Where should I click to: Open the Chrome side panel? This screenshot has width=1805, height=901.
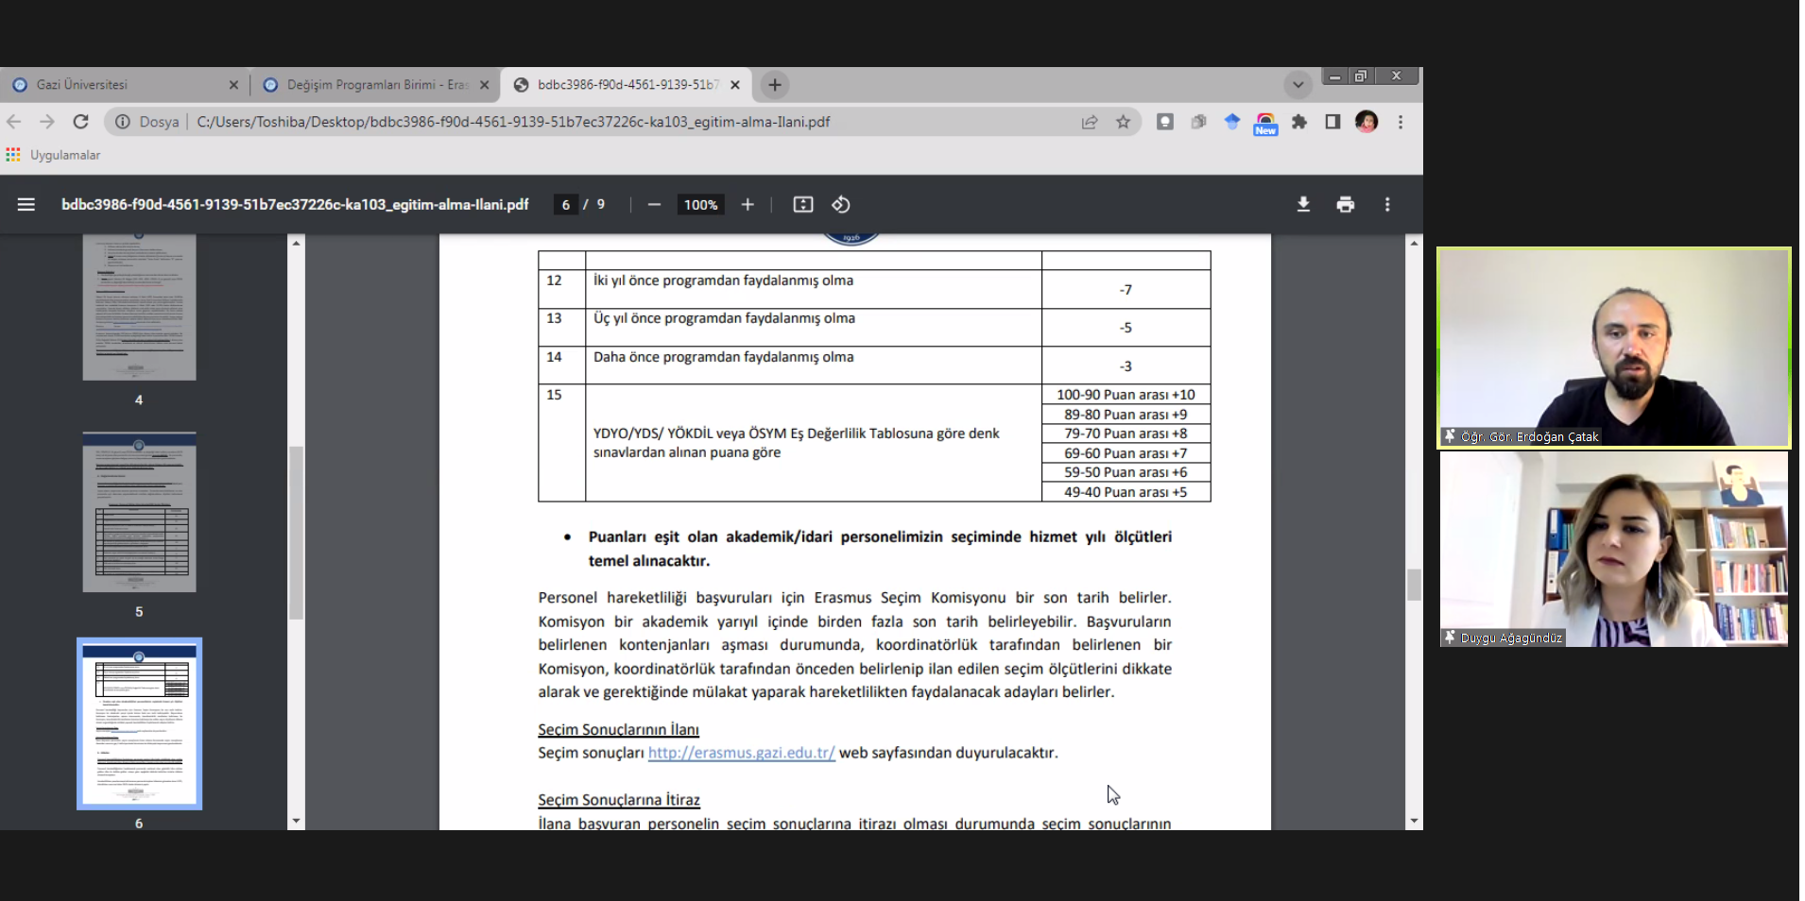[1332, 122]
